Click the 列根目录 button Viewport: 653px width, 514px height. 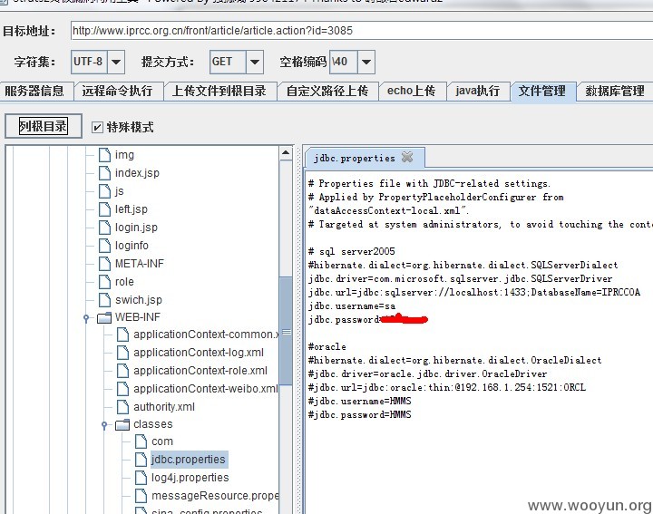point(44,126)
